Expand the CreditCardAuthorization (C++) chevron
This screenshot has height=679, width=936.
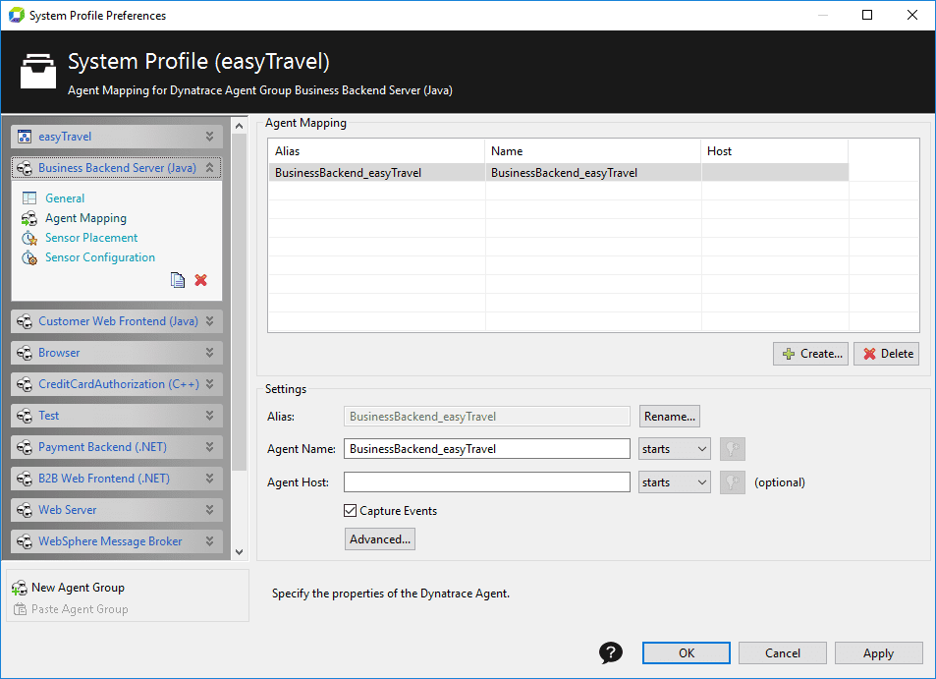[x=209, y=384]
